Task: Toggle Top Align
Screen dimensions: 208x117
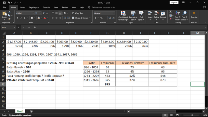Action: pyautogui.click(x=53, y=13)
